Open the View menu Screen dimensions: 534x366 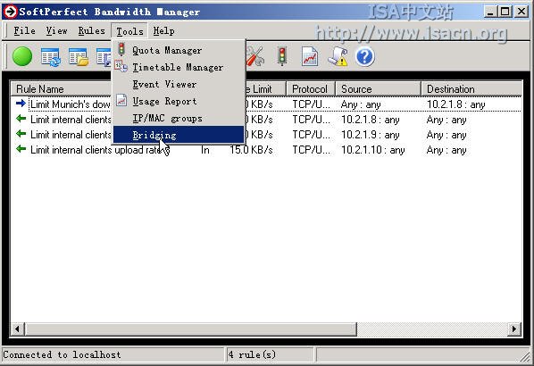click(x=56, y=30)
